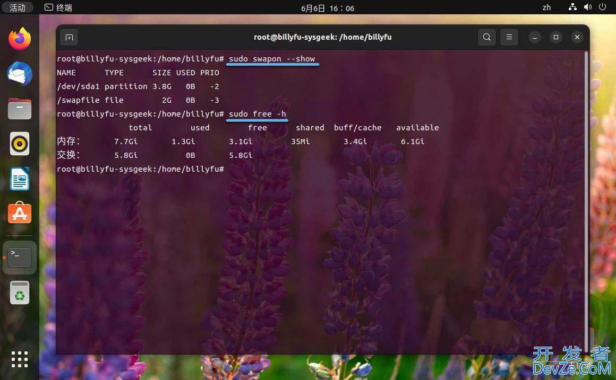Click the 'sudo free -h' command text
Viewport: 616px width, 380px height.
click(258, 114)
